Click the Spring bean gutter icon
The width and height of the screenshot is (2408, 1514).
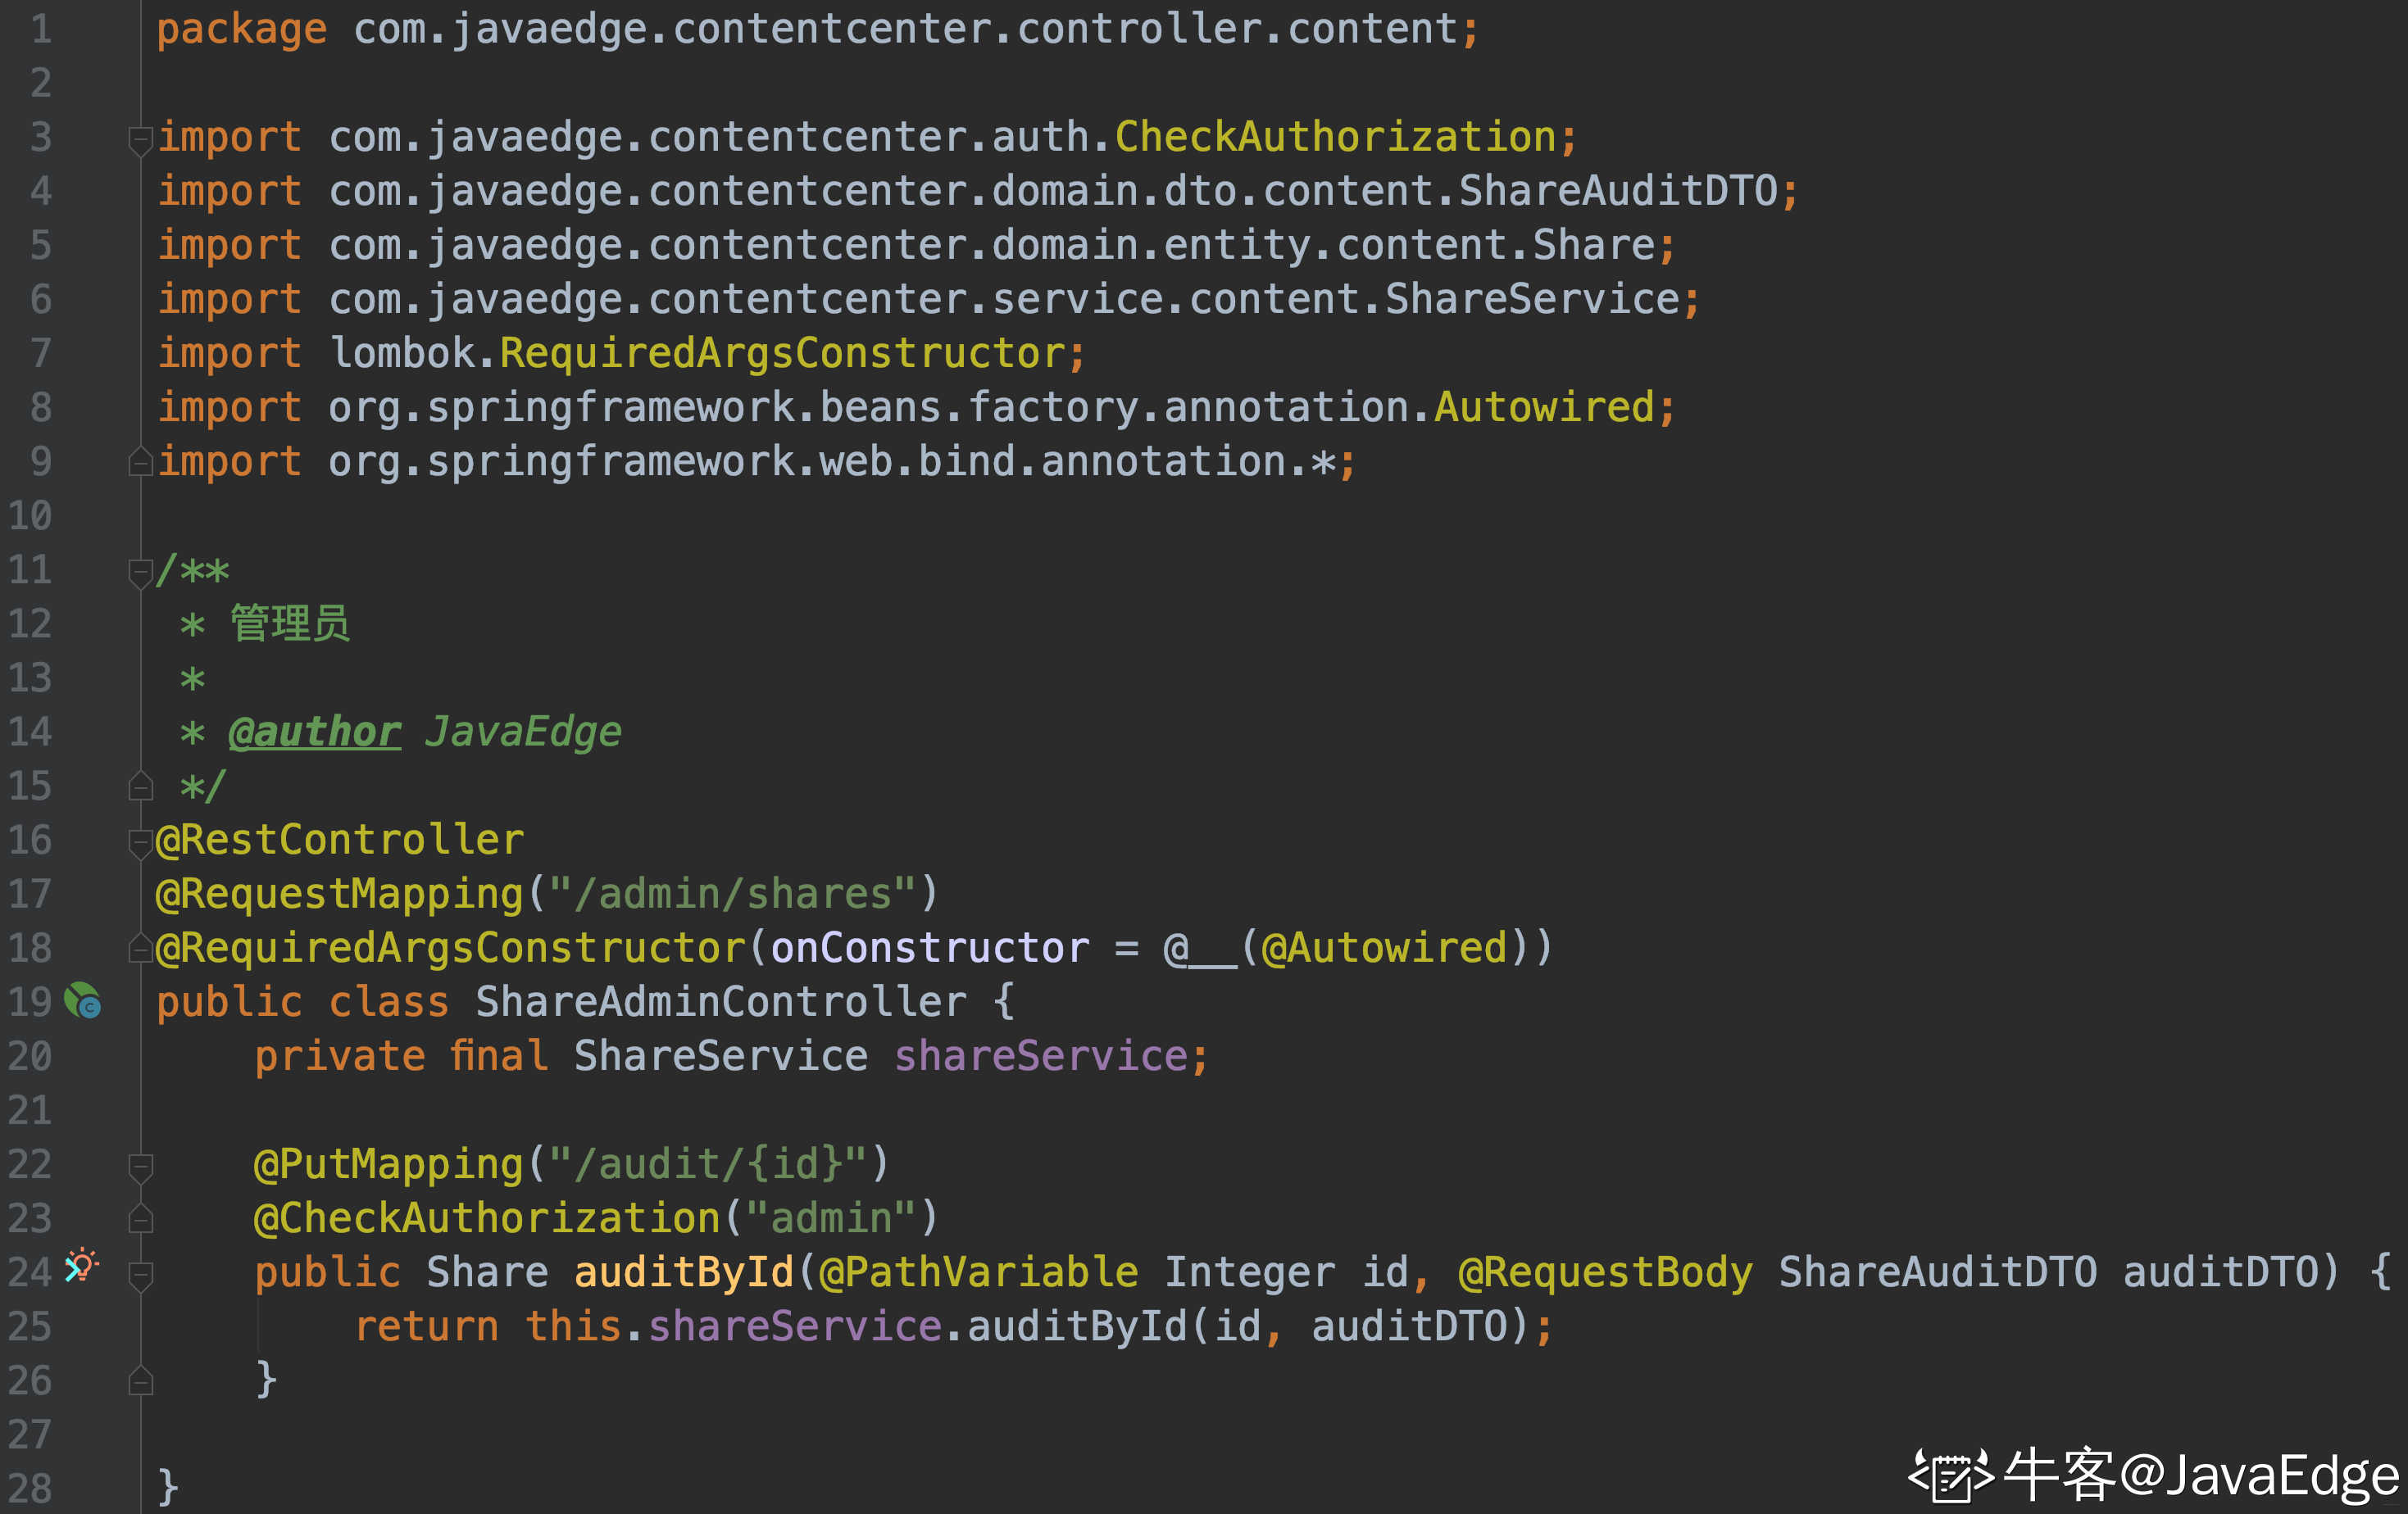[83, 1000]
